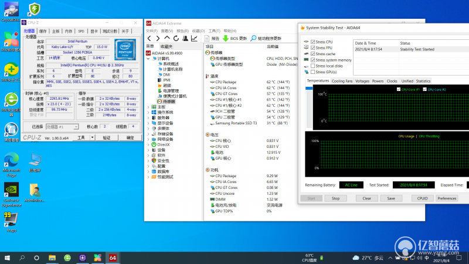
Task: Click the BIOS 更新 green arrow button
Action: tap(235, 38)
